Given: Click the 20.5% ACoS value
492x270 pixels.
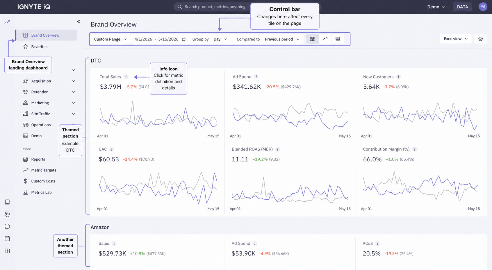Looking at the screenshot, I should click(371, 253).
